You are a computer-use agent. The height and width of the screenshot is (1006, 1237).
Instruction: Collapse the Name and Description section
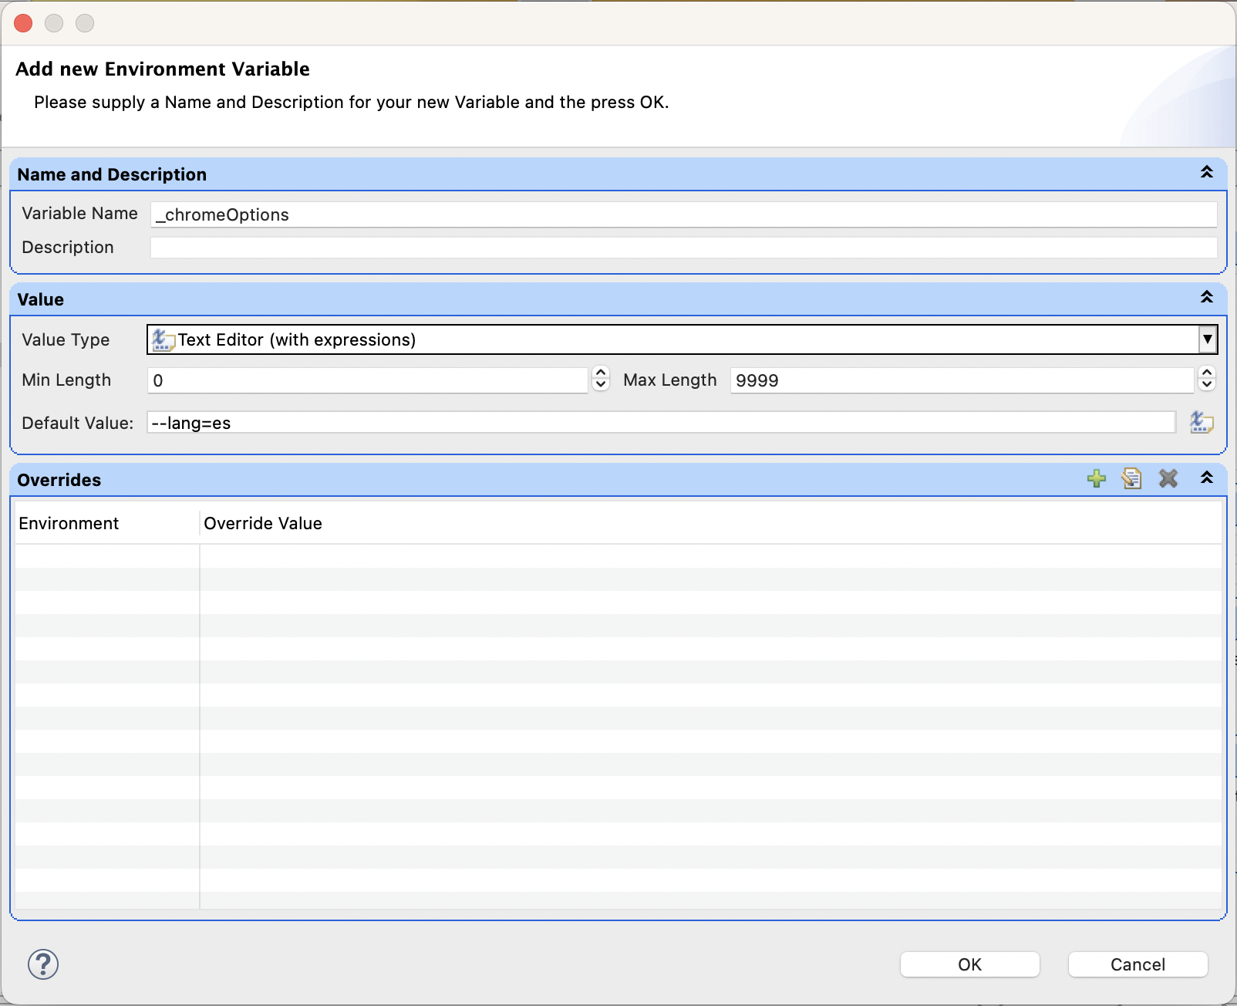point(1207,172)
